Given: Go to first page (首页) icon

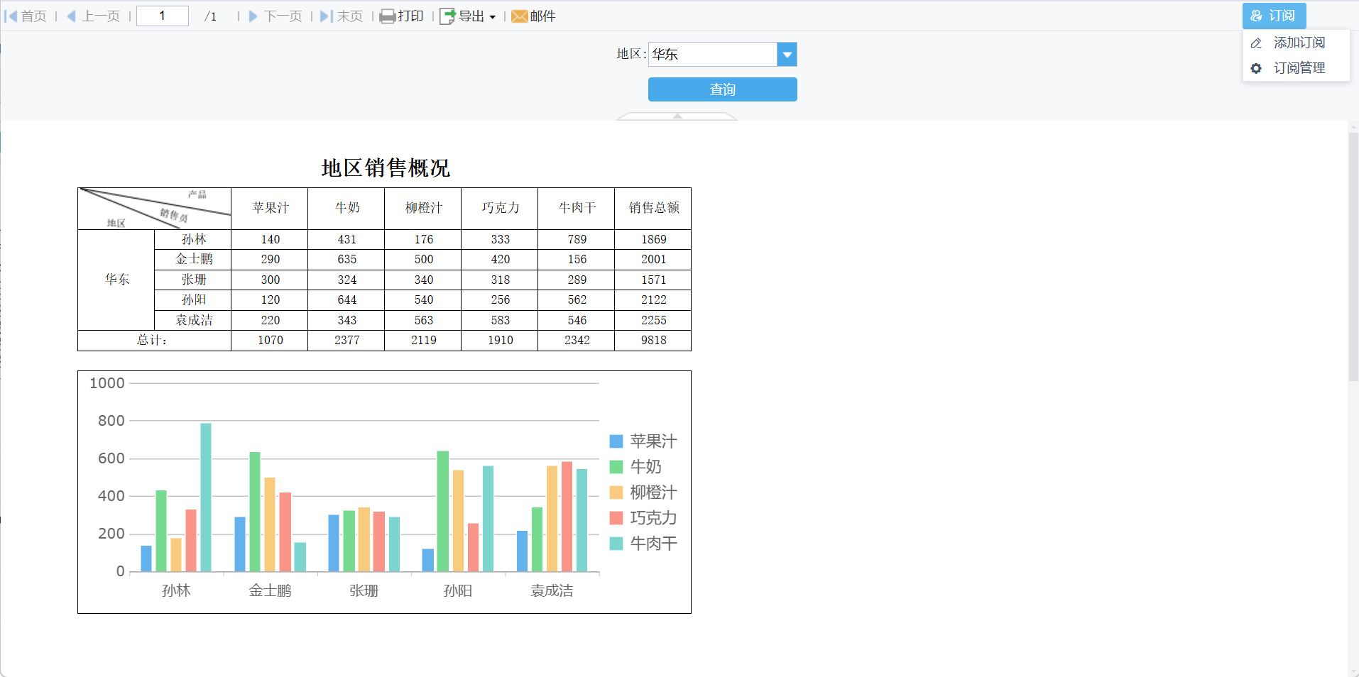Looking at the screenshot, I should (11, 16).
